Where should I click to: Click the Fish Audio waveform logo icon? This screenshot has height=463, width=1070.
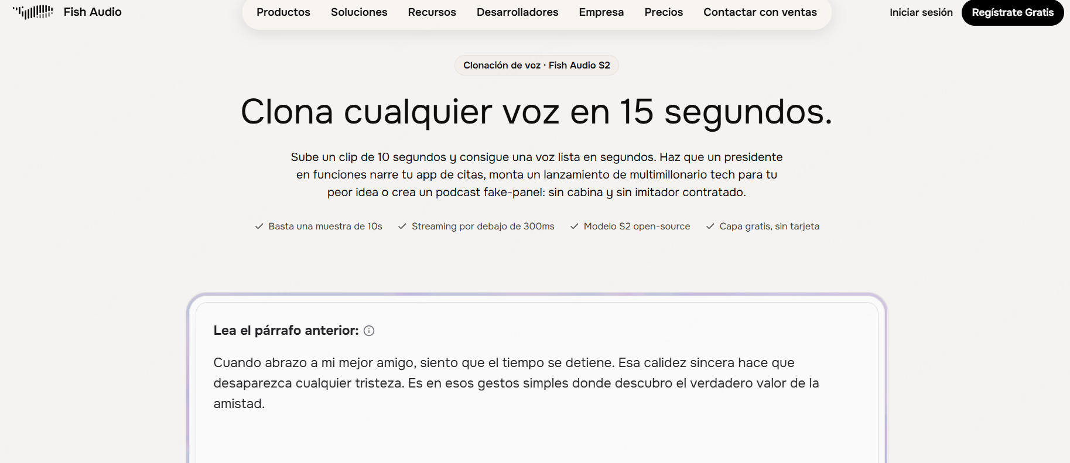pyautogui.click(x=33, y=12)
